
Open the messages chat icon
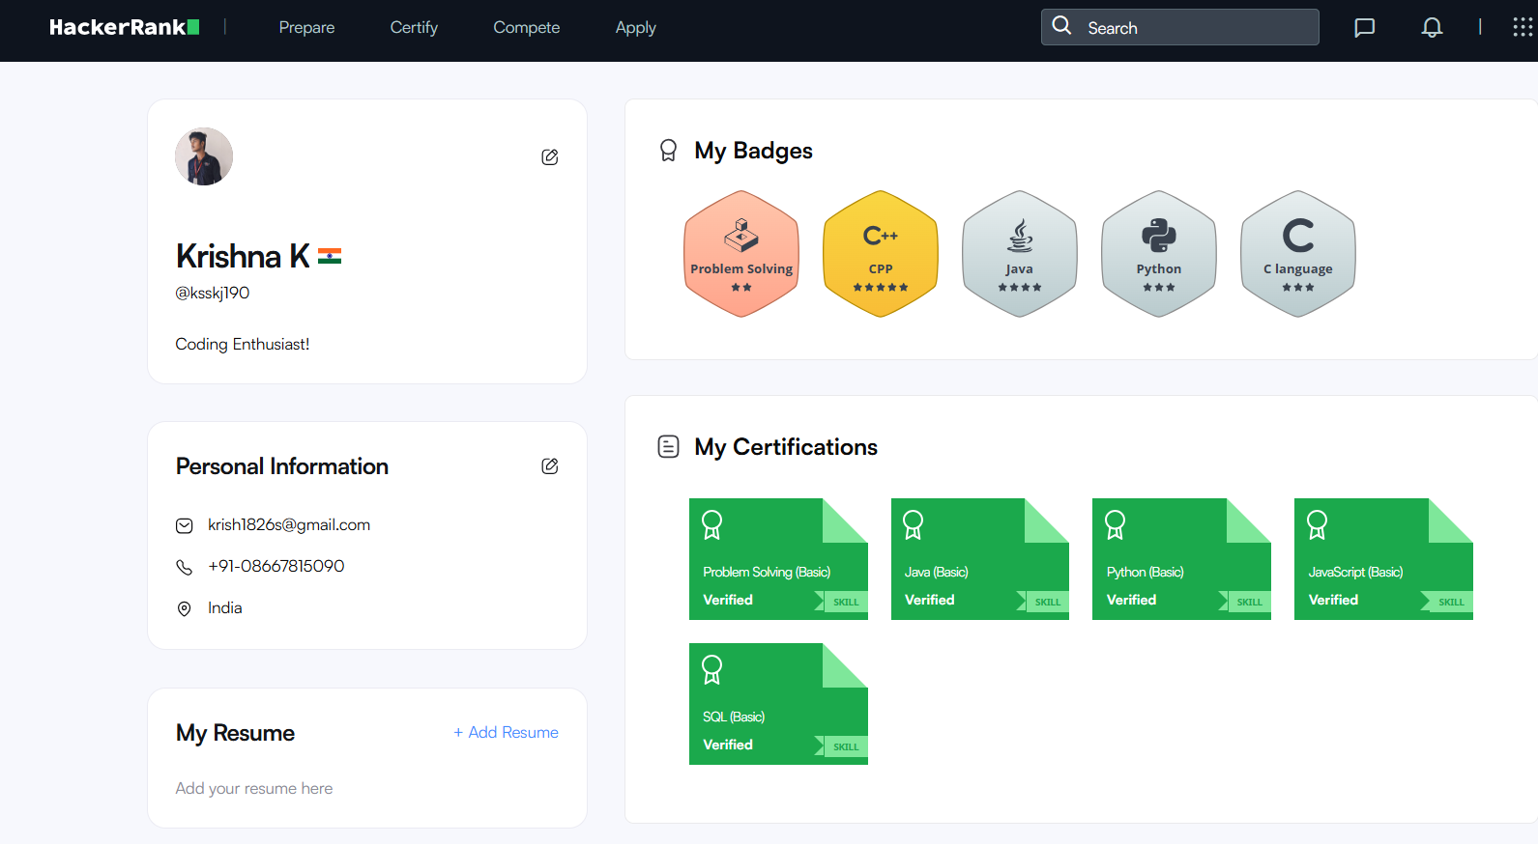(1364, 27)
